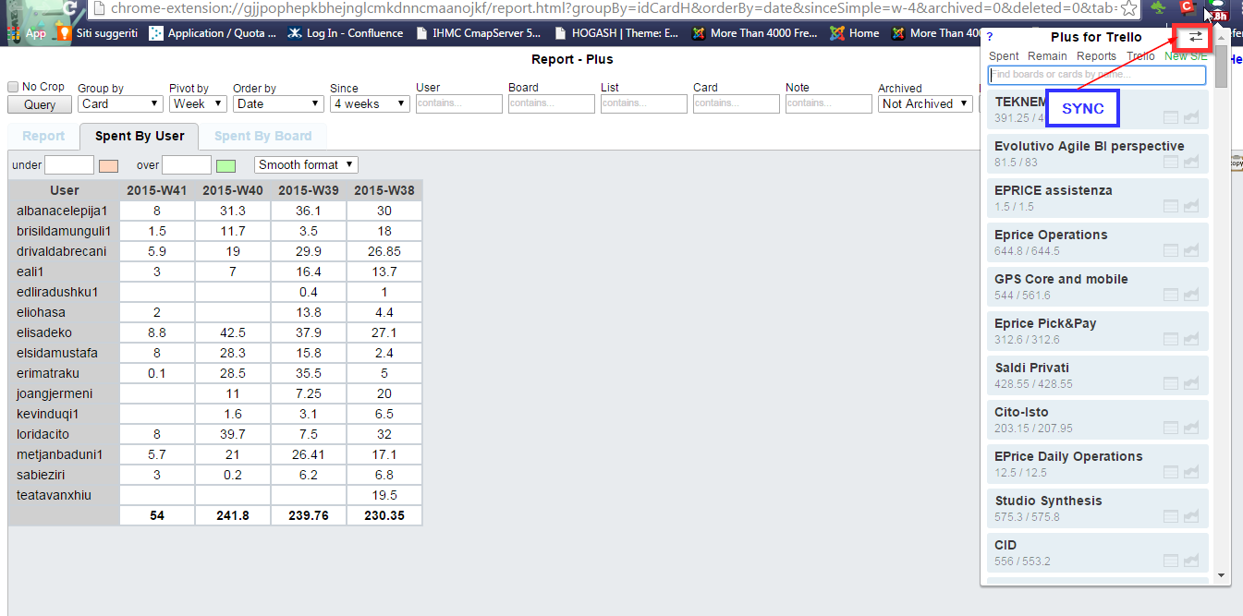Screen dimensions: 1243x616
Task: Click the Plus for Trello extension icon
Action: pos(1217,9)
